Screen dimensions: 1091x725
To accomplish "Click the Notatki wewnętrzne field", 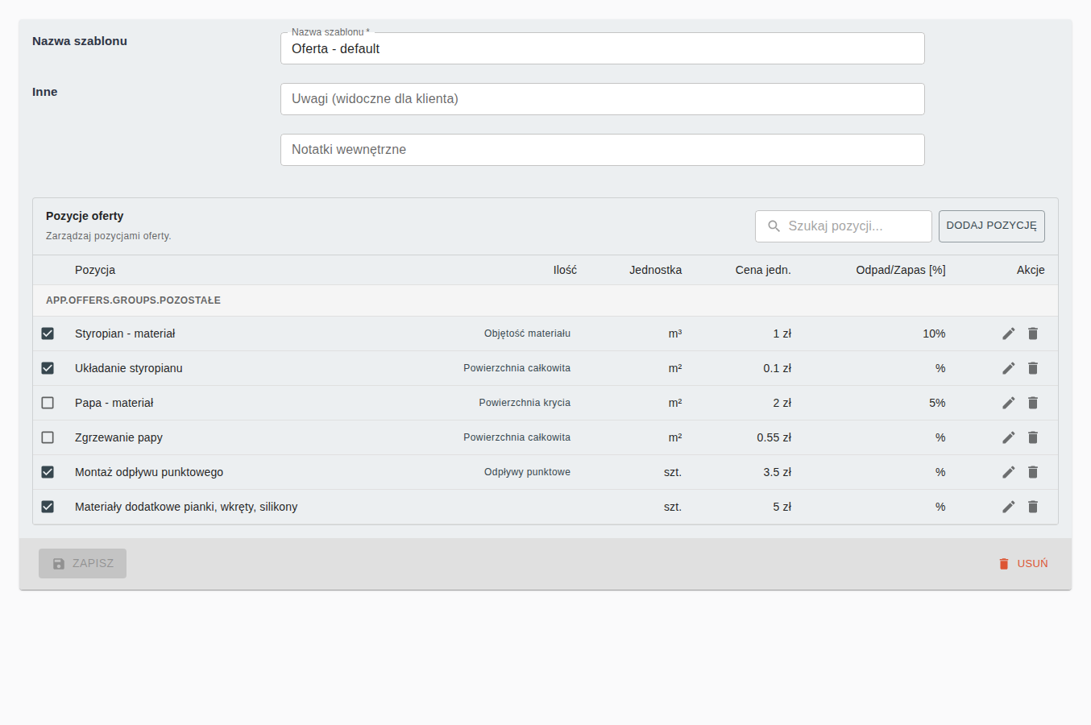I will (602, 150).
